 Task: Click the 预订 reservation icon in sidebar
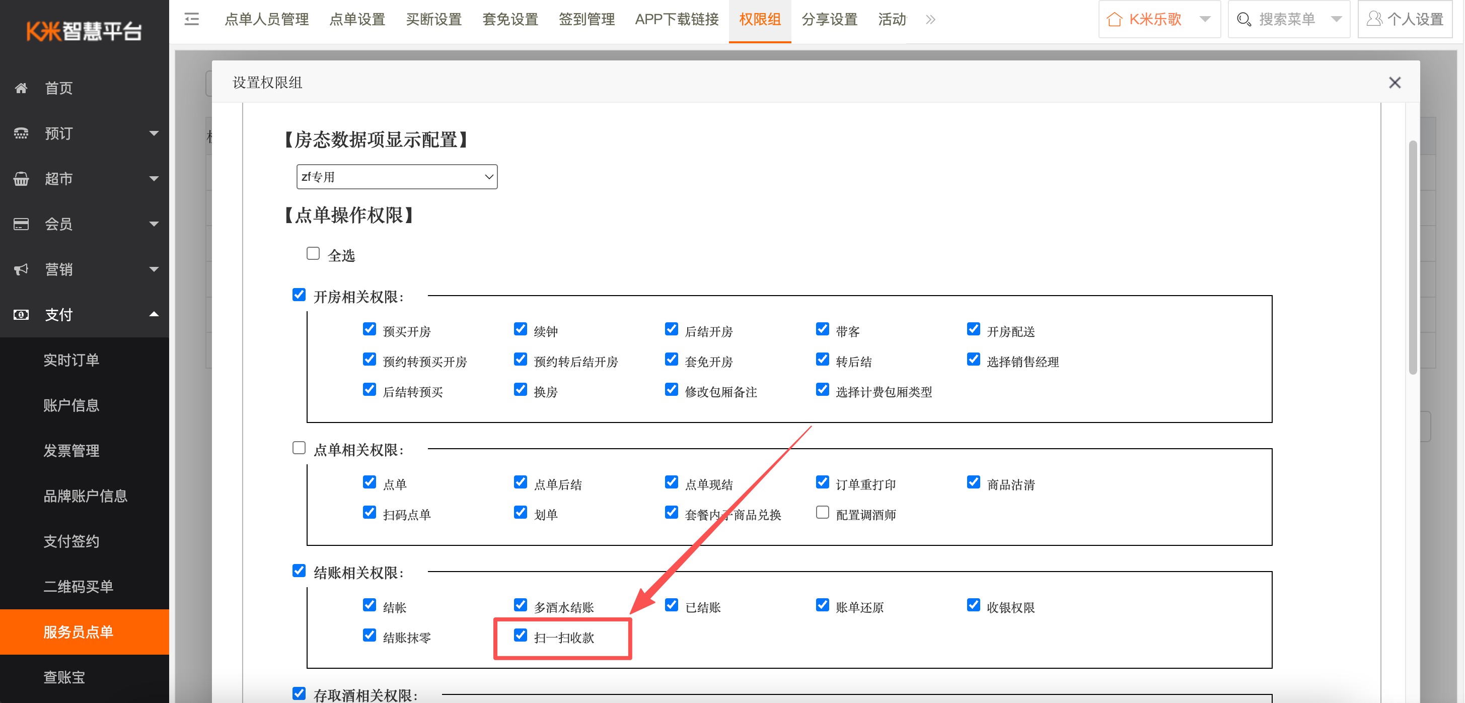point(21,133)
